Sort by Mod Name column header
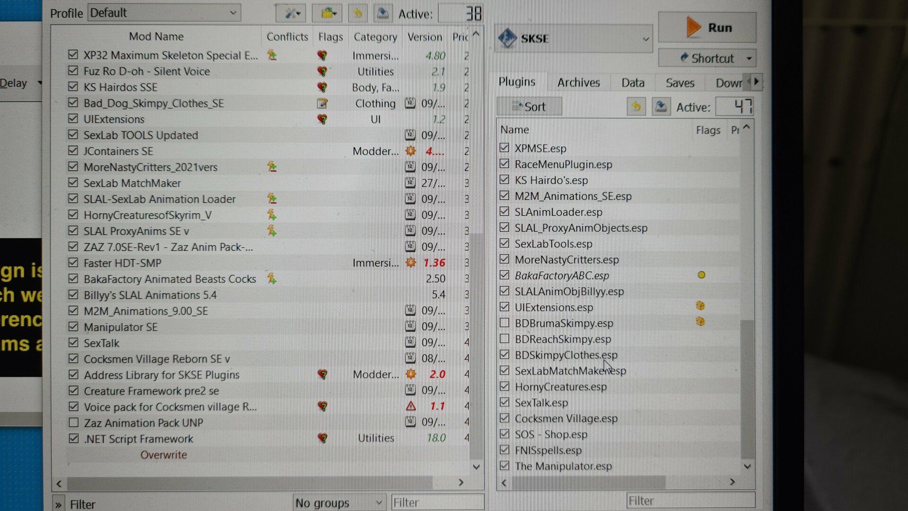 156,36
